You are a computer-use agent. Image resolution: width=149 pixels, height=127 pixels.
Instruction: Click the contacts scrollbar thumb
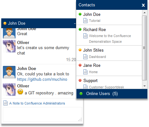(145, 48)
